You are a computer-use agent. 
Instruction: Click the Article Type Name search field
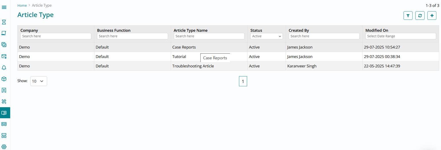click(209, 36)
